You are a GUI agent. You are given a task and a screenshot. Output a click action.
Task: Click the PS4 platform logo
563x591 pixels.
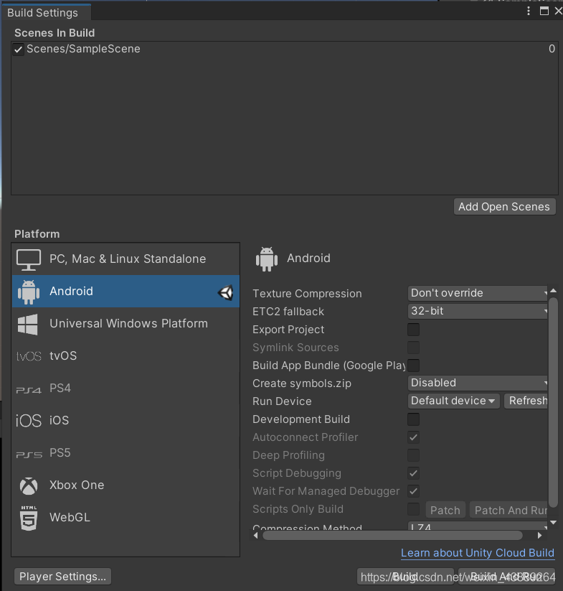tap(29, 390)
